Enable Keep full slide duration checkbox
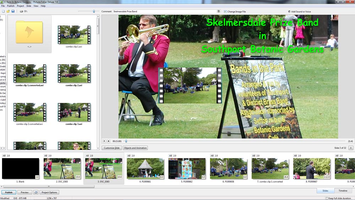The height and width of the screenshot is (200, 355). click(x=327, y=198)
